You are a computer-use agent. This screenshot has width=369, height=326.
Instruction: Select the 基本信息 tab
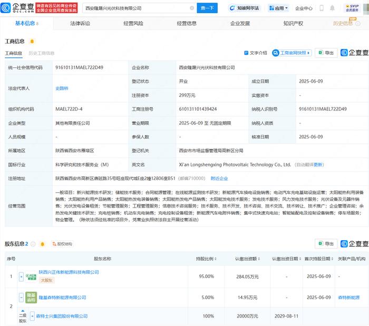(x=26, y=23)
